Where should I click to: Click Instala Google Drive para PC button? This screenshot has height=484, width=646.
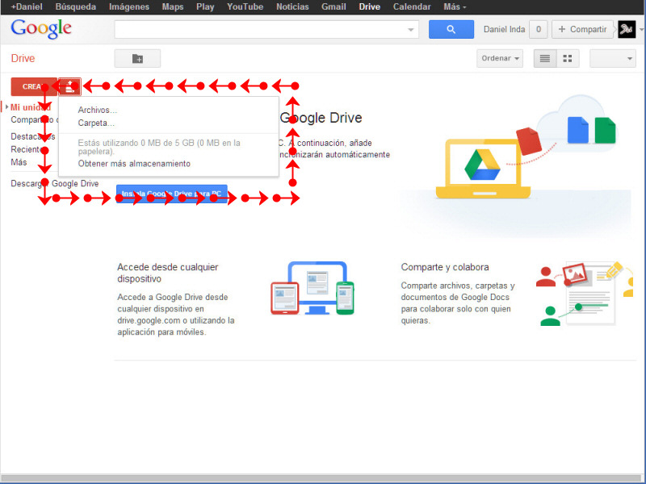172,194
